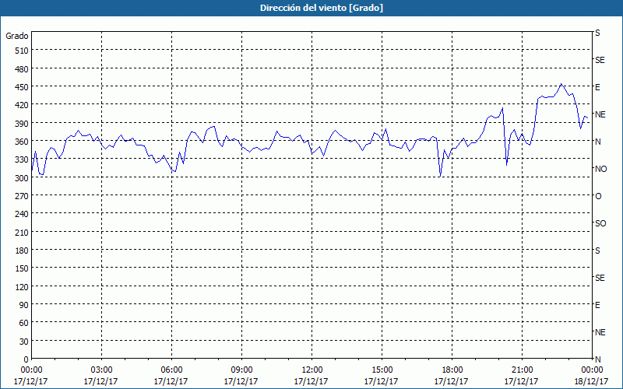Click the 240 degree label
Screen dimensions: 623x389
(x=23, y=215)
